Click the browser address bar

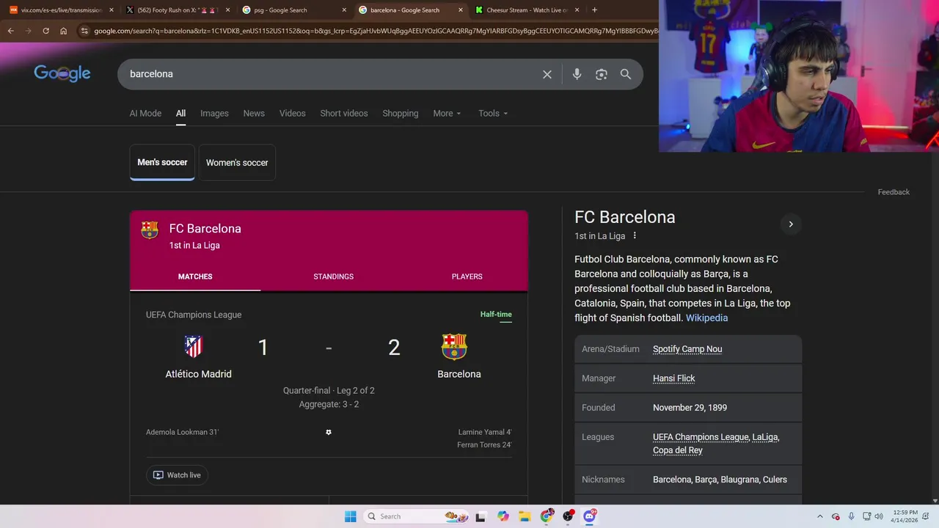[374, 31]
